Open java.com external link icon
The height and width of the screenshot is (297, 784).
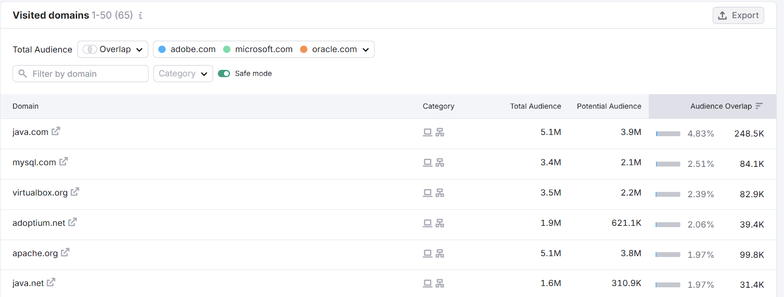point(56,131)
